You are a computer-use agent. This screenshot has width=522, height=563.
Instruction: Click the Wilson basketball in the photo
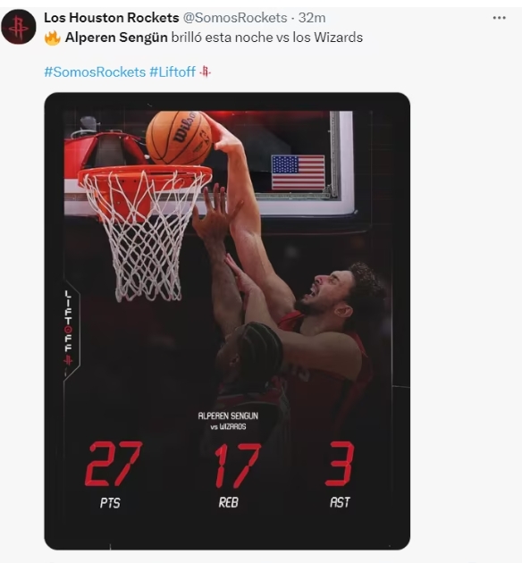pos(179,138)
